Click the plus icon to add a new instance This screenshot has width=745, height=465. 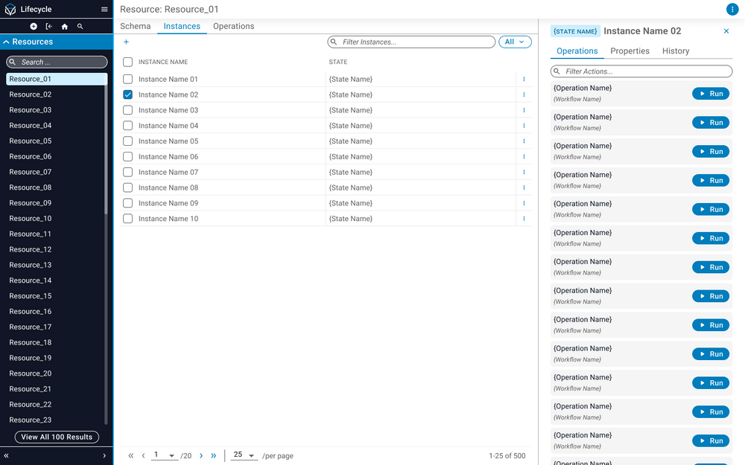pos(126,42)
